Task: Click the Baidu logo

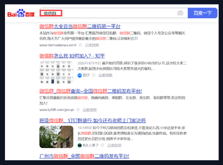Action: coord(21,13)
